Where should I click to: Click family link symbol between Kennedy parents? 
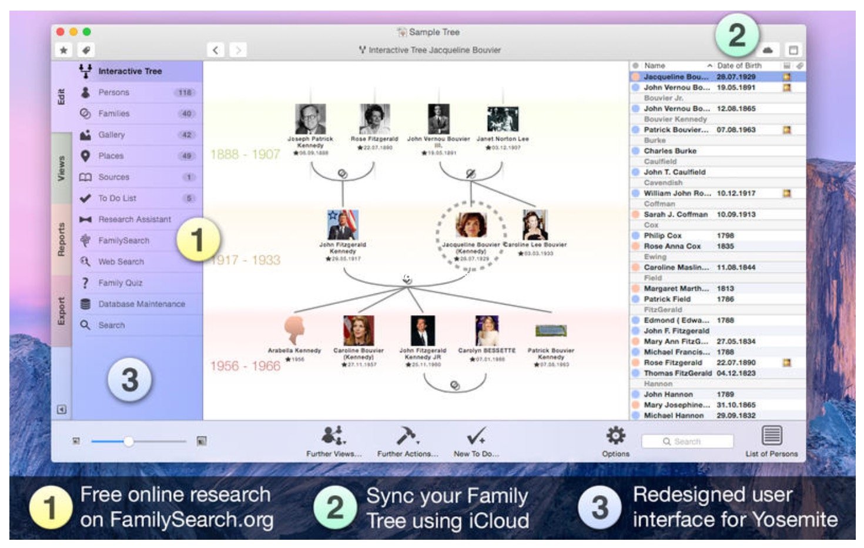(343, 173)
